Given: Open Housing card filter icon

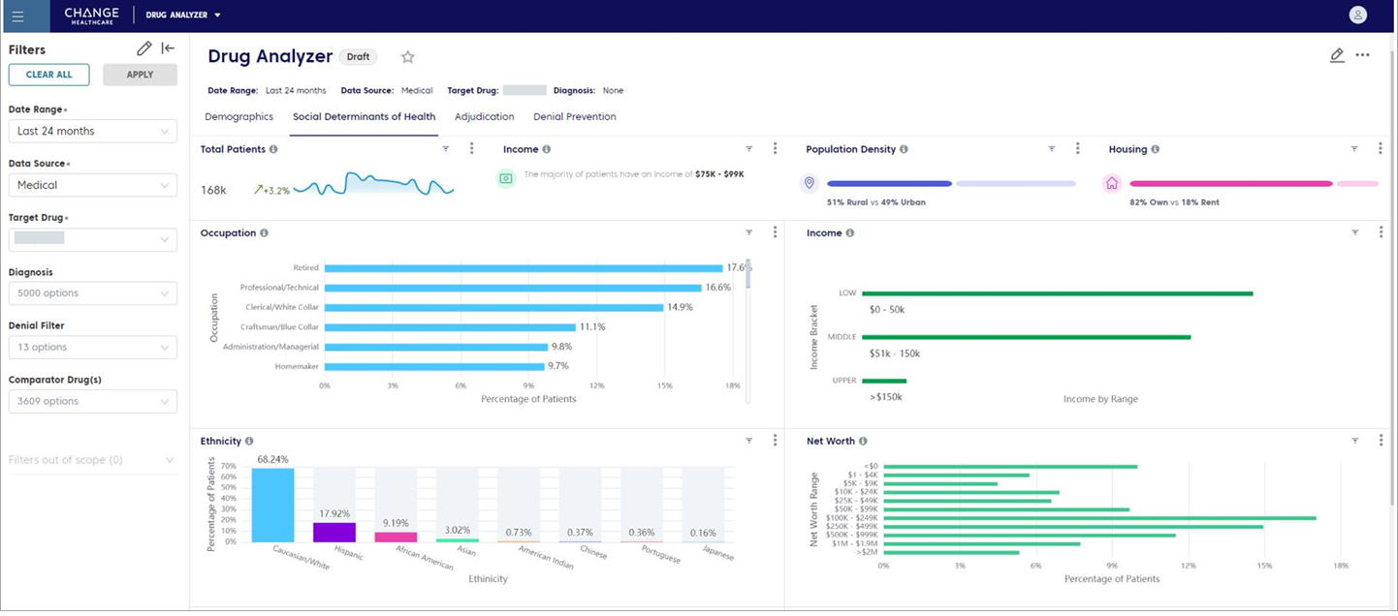Looking at the screenshot, I should (1354, 149).
